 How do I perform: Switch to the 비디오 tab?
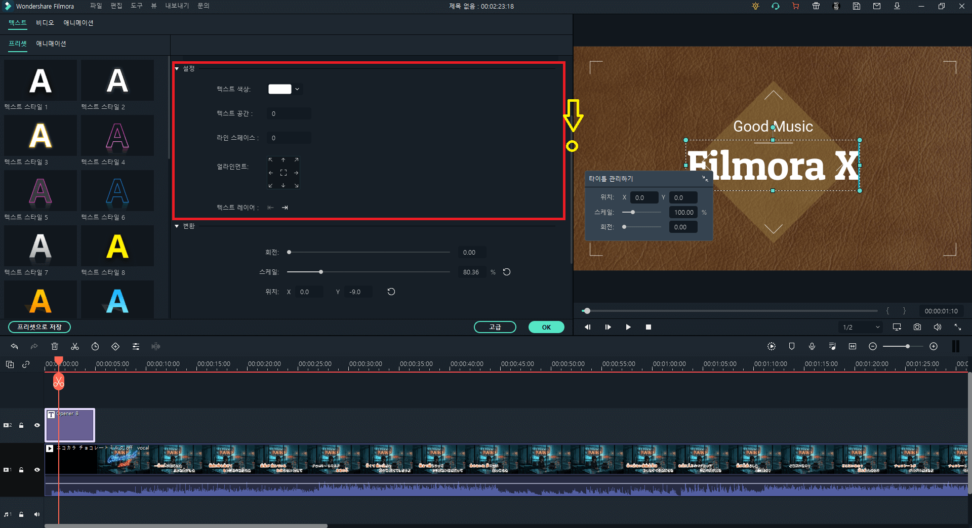45,23
